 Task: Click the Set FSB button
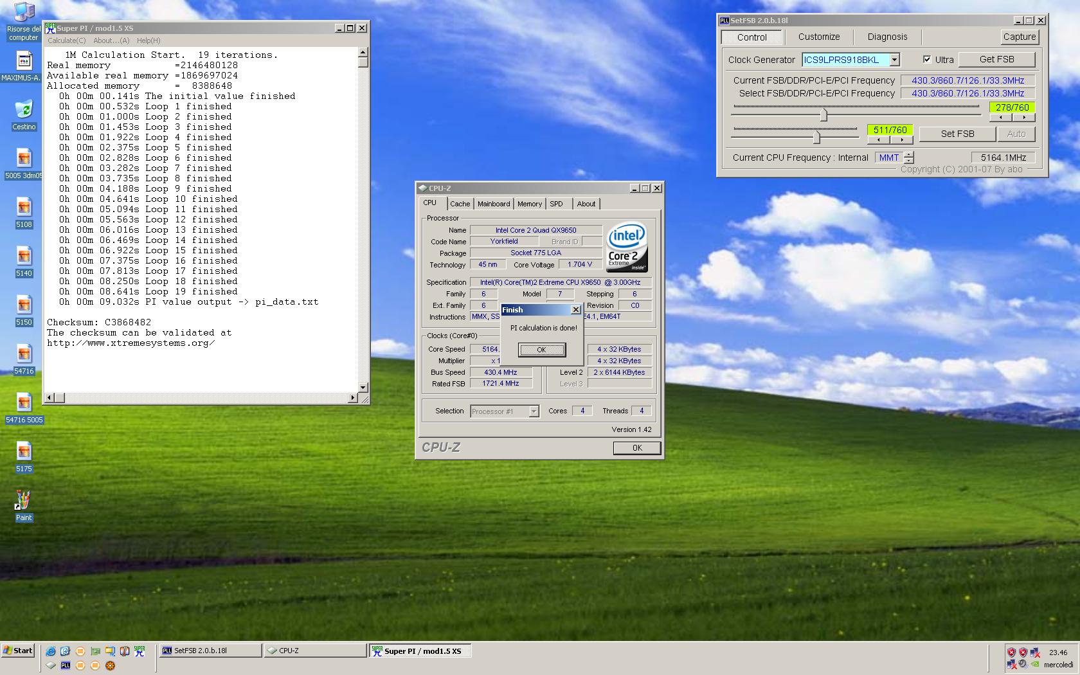pyautogui.click(x=957, y=134)
